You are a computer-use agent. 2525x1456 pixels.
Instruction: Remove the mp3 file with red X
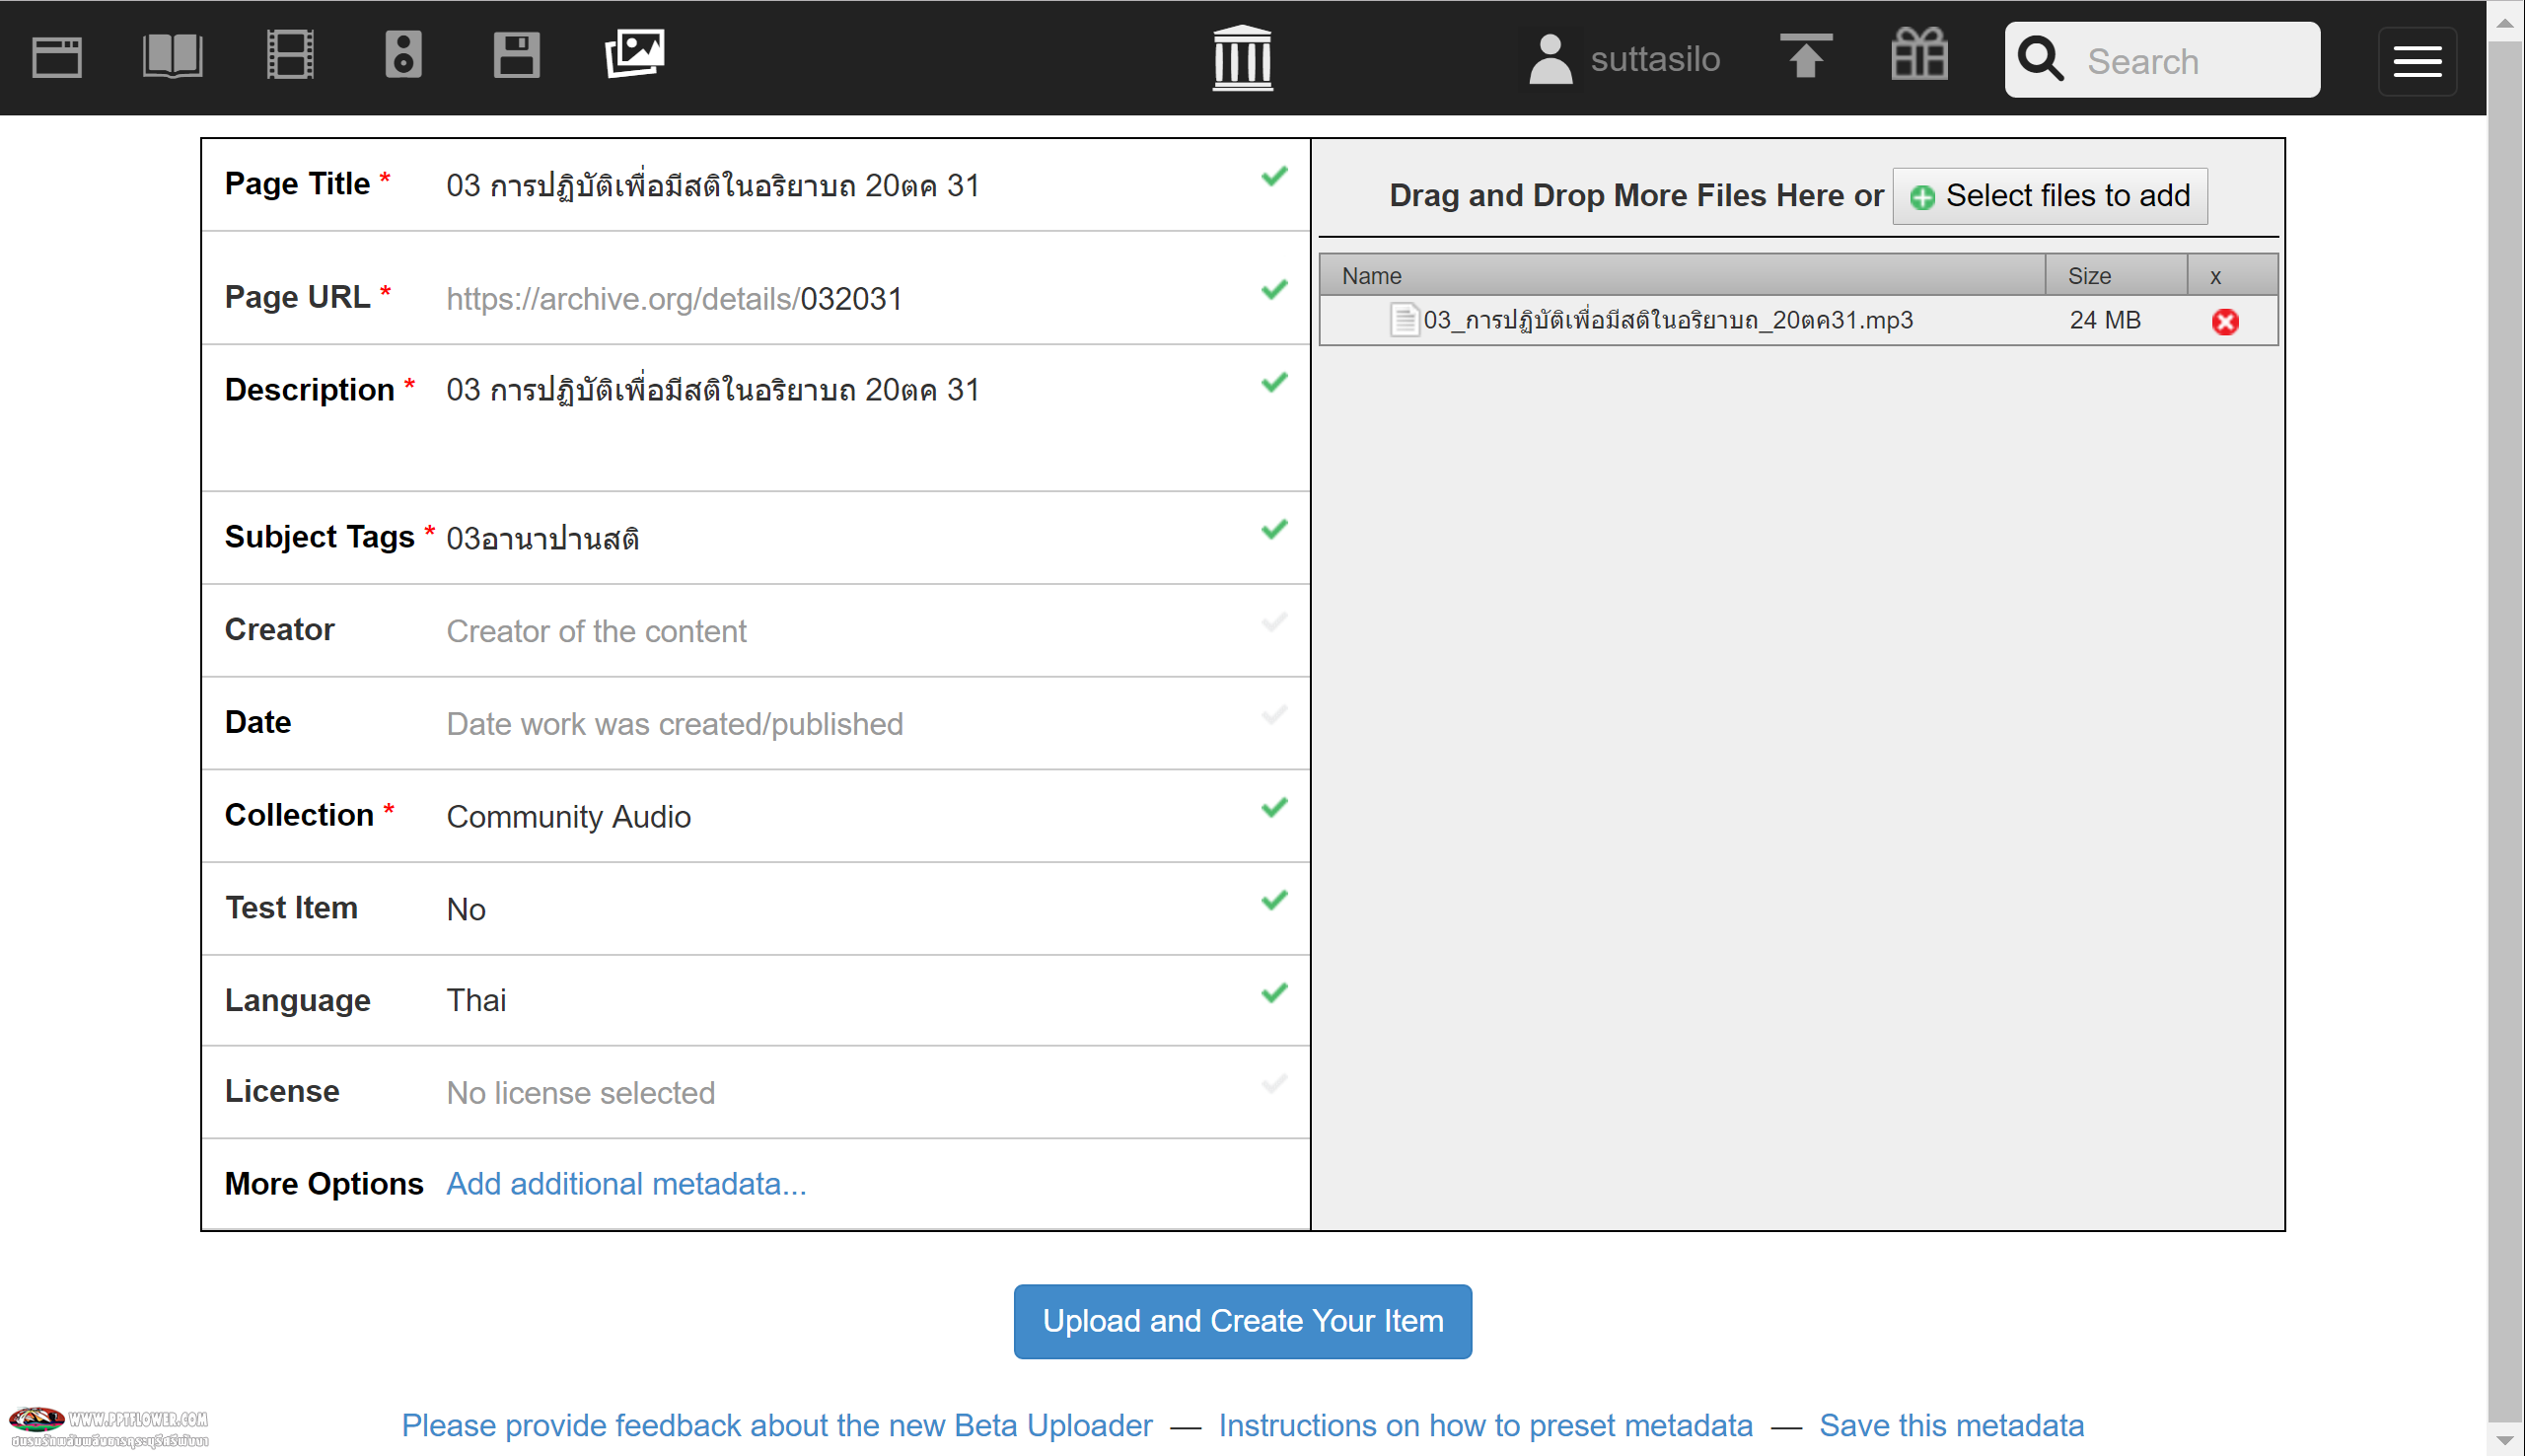[2225, 322]
